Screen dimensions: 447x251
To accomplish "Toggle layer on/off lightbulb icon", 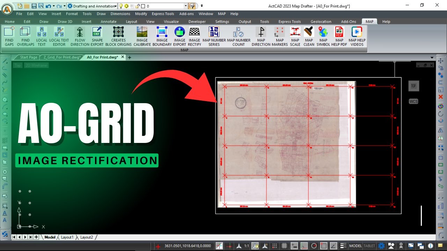I will click(x=121, y=6).
